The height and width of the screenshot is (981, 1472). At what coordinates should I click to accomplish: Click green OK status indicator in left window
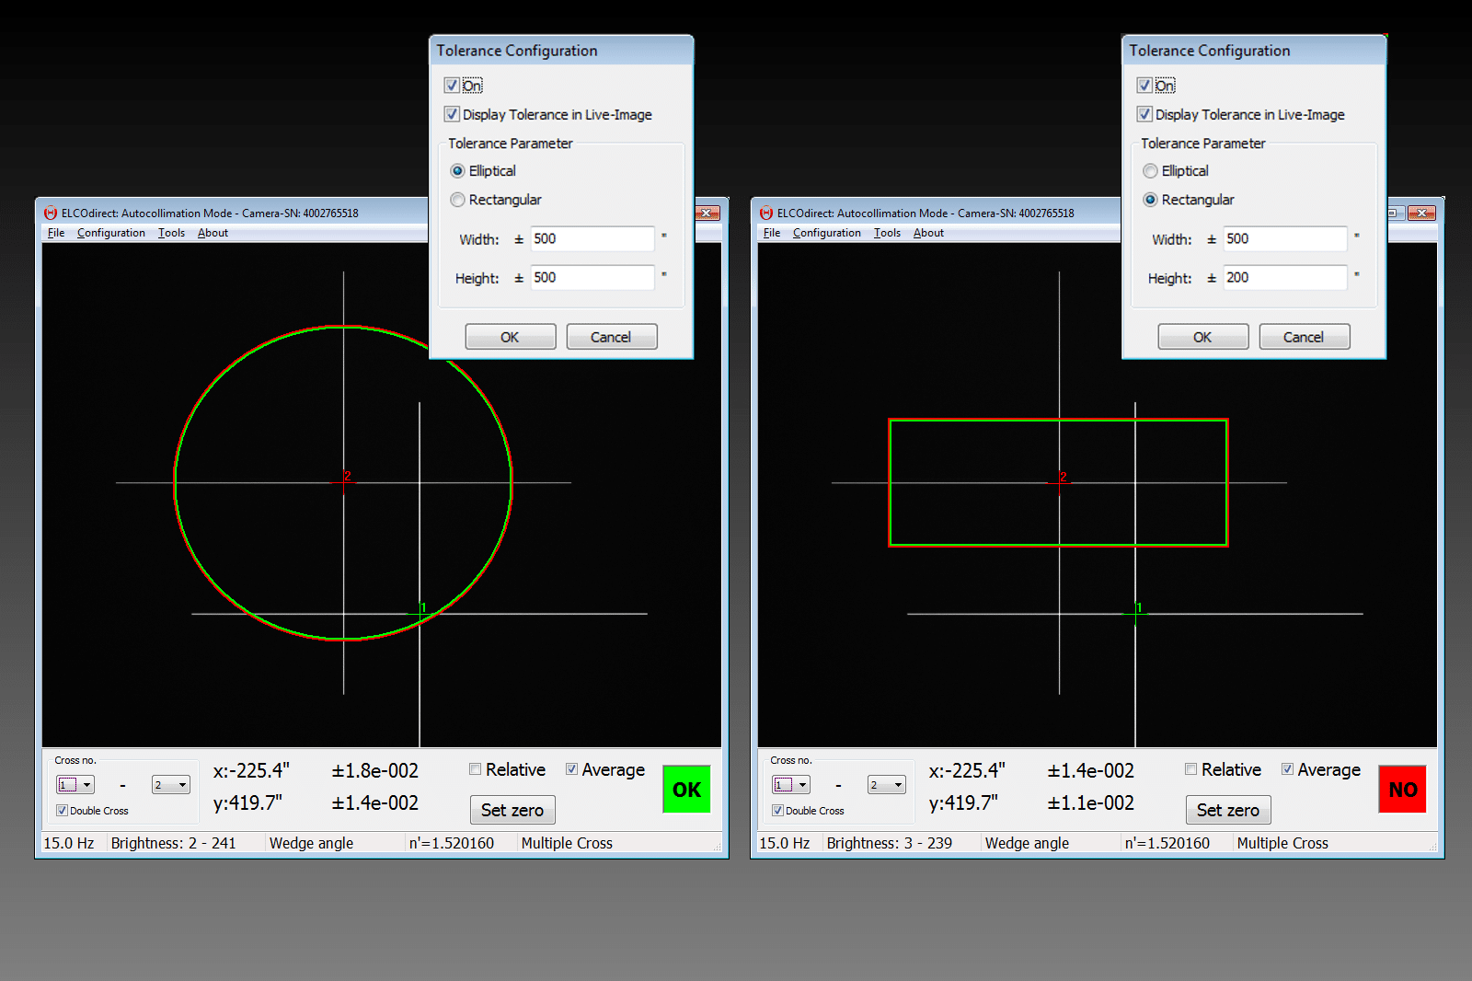coord(686,790)
